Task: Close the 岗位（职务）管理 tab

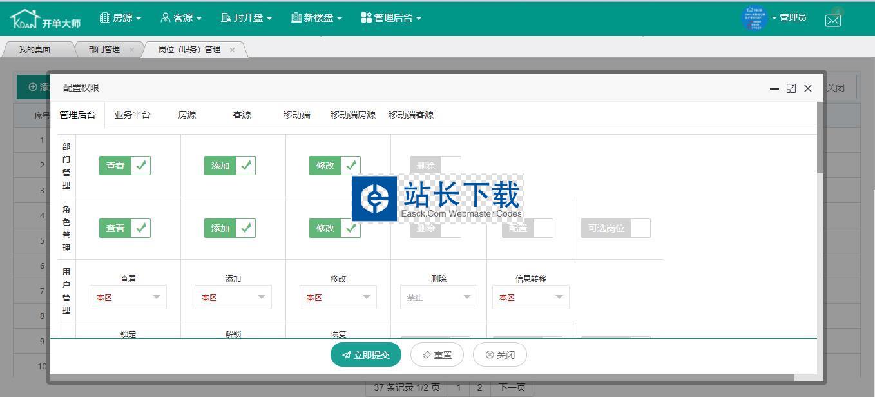Action: [x=232, y=50]
